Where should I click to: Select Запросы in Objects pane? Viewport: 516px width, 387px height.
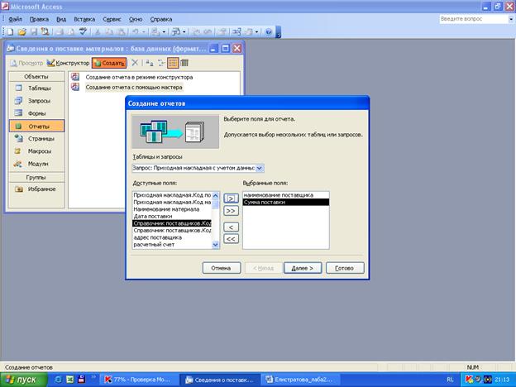point(36,100)
